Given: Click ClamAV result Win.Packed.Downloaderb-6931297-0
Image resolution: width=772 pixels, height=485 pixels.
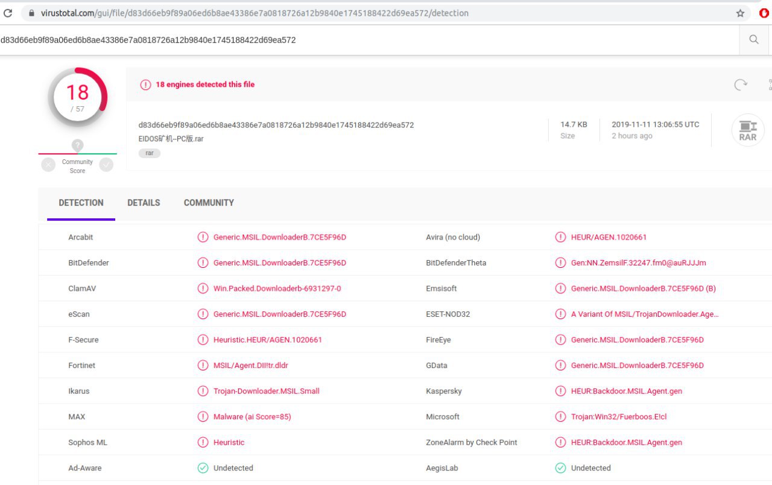Looking at the screenshot, I should [x=277, y=288].
